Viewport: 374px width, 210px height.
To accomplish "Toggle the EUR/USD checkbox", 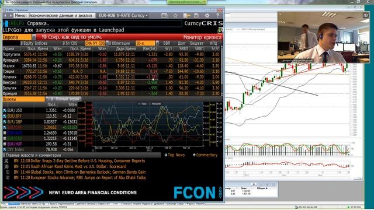I will point(5,110).
